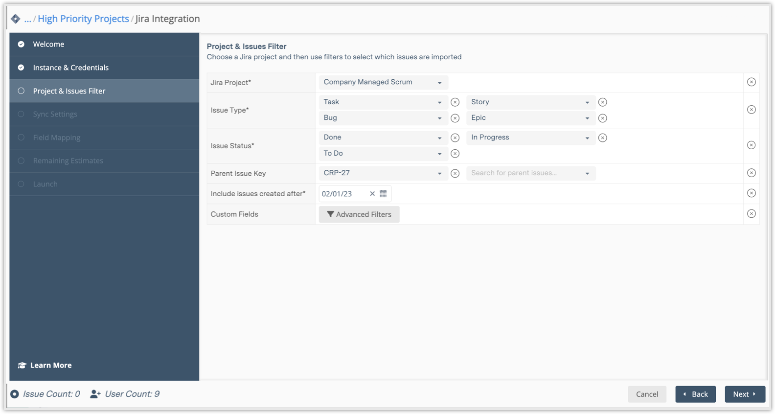Image resolution: width=775 pixels, height=414 pixels.
Task: Click the Advanced Filters button
Action: [x=359, y=214]
